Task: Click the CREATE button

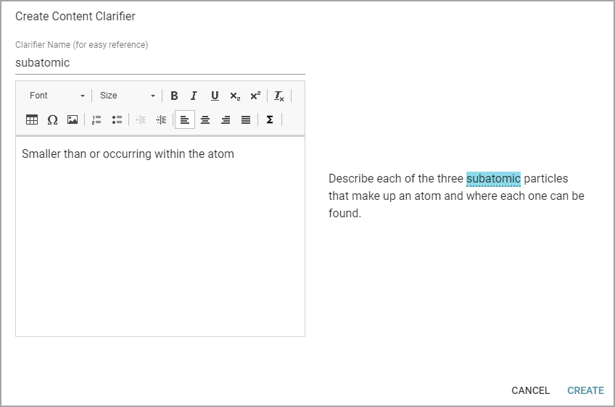Action: 585,390
